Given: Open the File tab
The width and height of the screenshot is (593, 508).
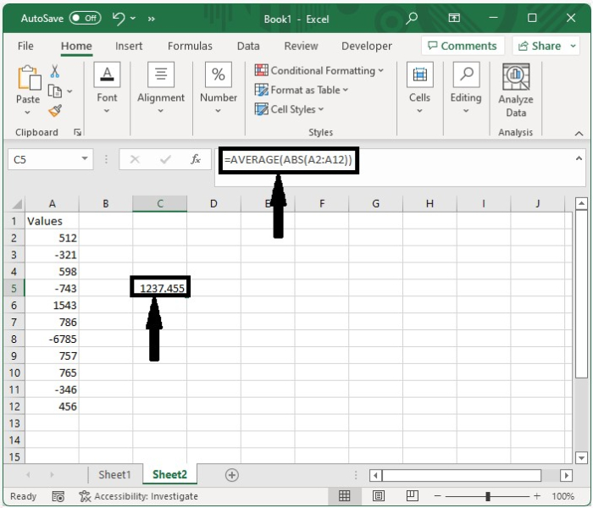Looking at the screenshot, I should (25, 46).
